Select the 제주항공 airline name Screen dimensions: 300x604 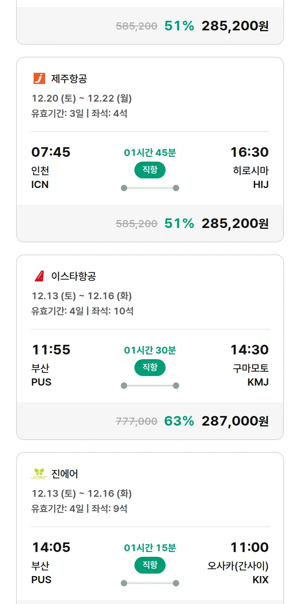pyautogui.click(x=69, y=78)
